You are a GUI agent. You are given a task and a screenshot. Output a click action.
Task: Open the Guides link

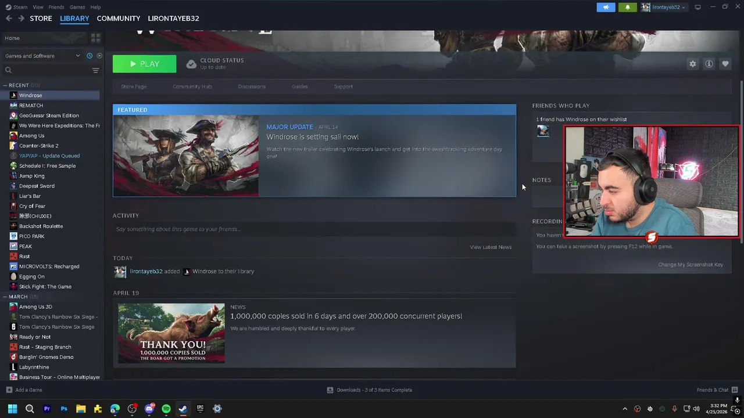pyautogui.click(x=299, y=87)
